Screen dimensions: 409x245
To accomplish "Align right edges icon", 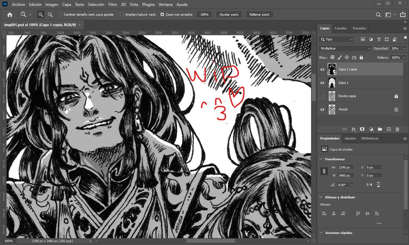I will [x=343, y=213].
